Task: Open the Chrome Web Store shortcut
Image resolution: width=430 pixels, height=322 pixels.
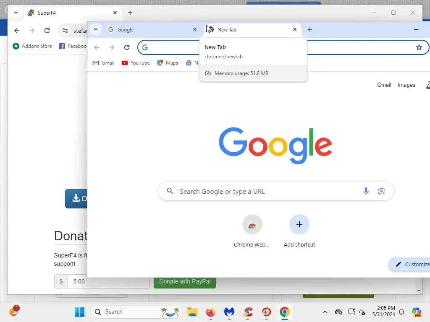Action: pyautogui.click(x=252, y=231)
